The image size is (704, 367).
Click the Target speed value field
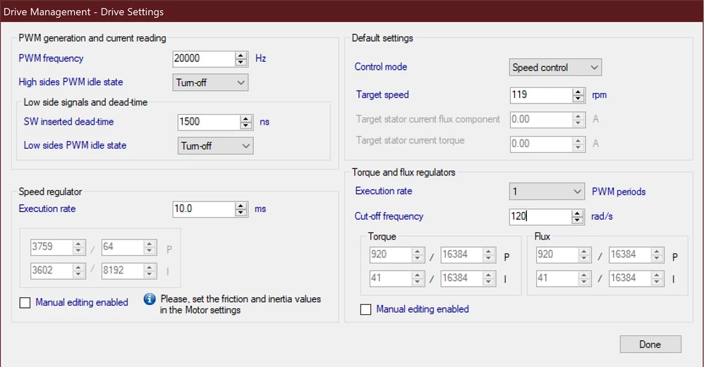click(542, 95)
